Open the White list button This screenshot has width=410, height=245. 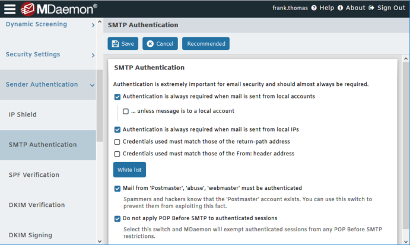pos(129,170)
